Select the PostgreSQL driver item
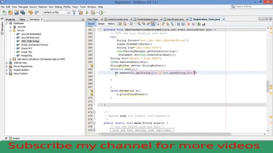Screen dimensions: 273x153 click(x=26, y=56)
